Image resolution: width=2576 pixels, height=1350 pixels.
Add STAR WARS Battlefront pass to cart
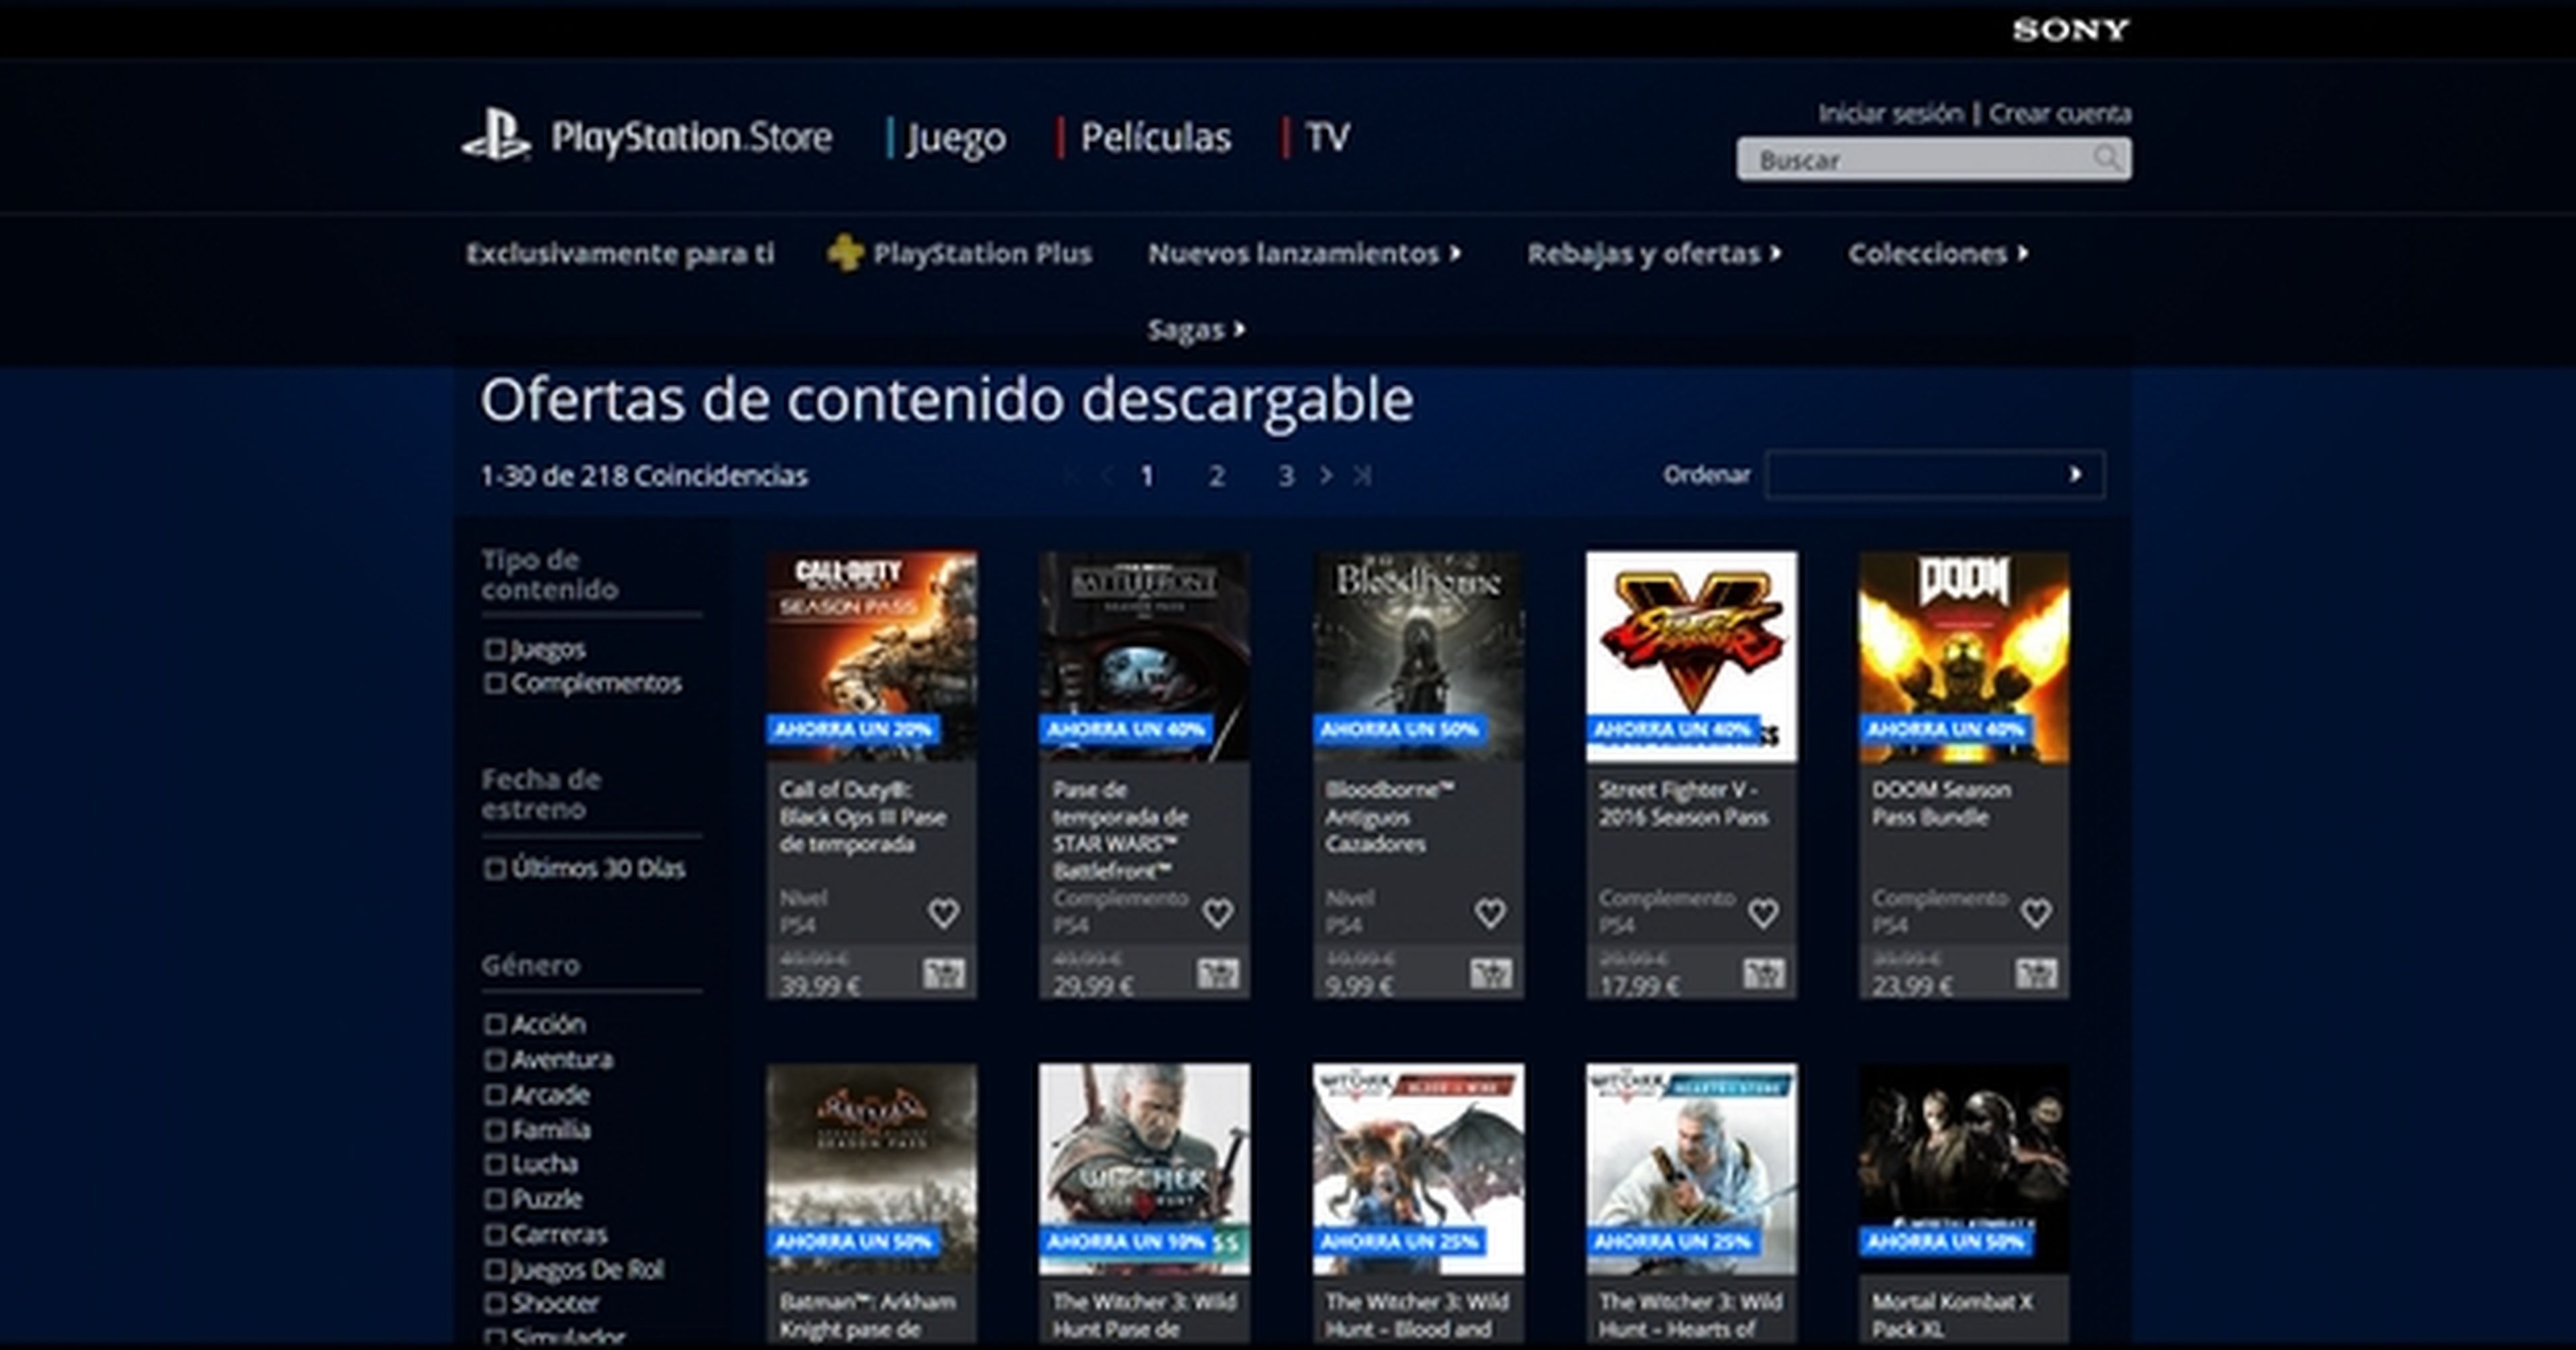click(x=1217, y=973)
